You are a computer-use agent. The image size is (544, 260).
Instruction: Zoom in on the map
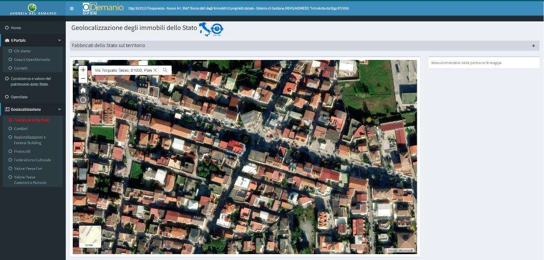[83, 70]
